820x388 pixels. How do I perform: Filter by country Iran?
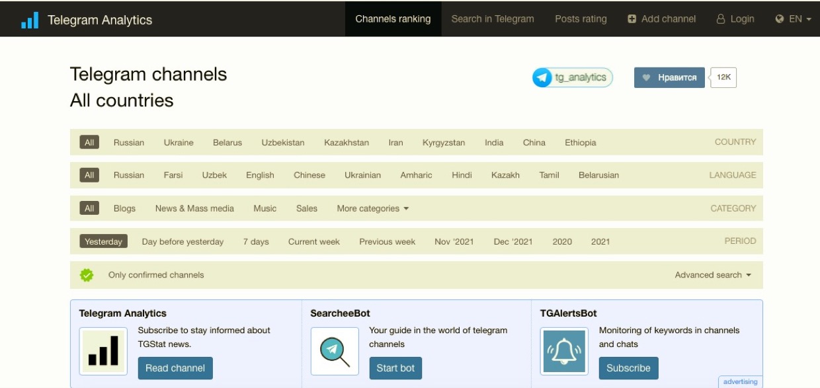(x=395, y=142)
